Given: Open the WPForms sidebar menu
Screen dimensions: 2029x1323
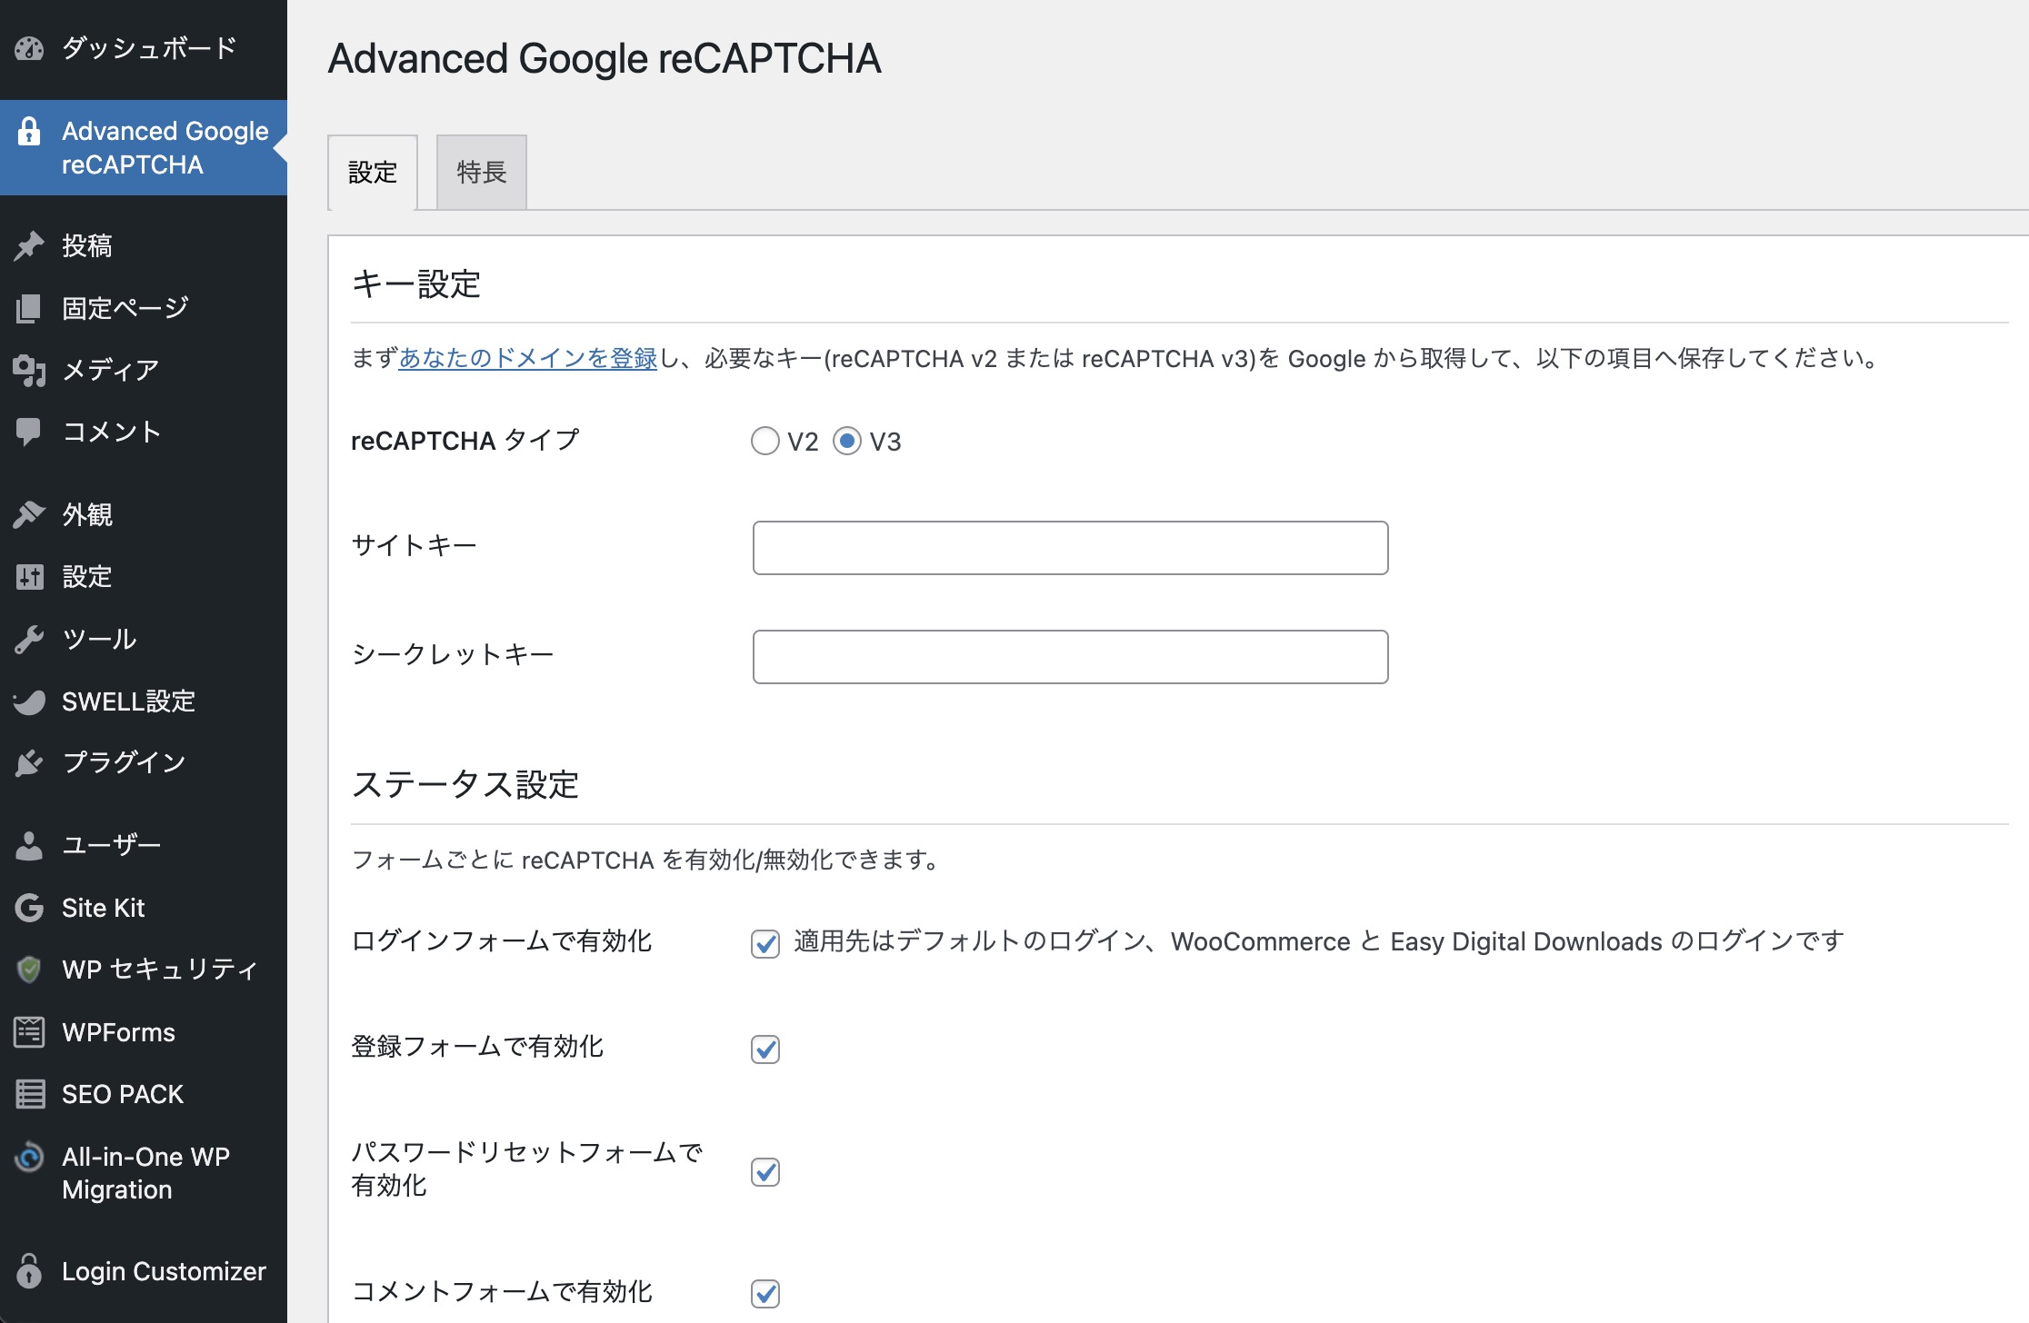Looking at the screenshot, I should pyautogui.click(x=144, y=1032).
